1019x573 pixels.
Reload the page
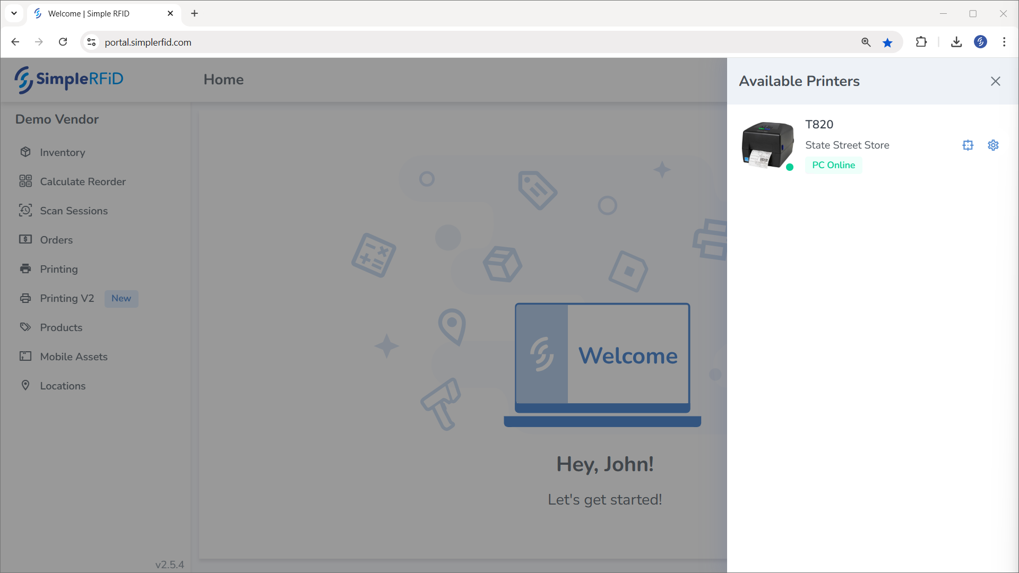click(x=63, y=42)
